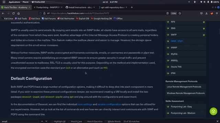Open the SNMP section in sidebar
Screen dimensions: 220x123
coord(186,47)
